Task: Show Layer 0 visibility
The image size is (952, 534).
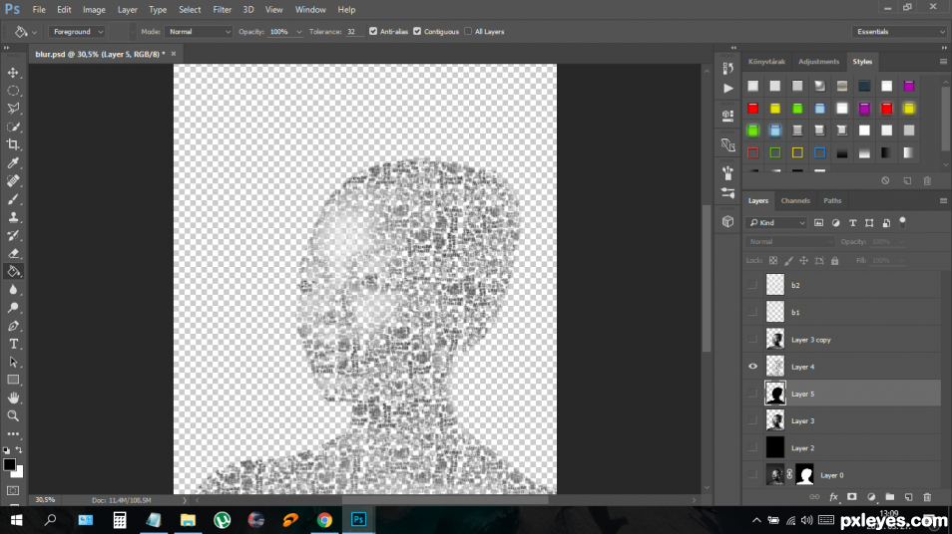Action: [x=752, y=475]
